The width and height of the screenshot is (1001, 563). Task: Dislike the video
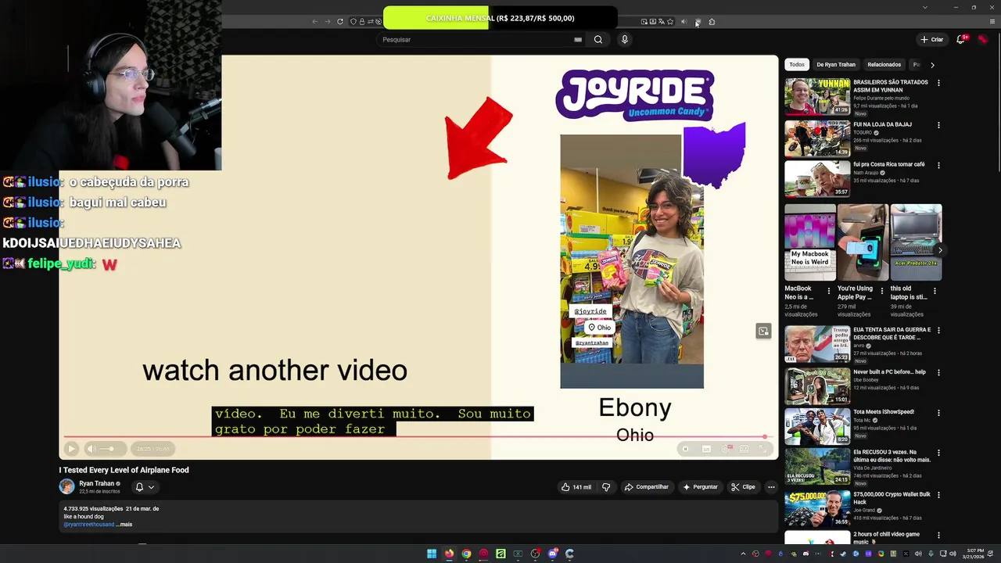[606, 487]
